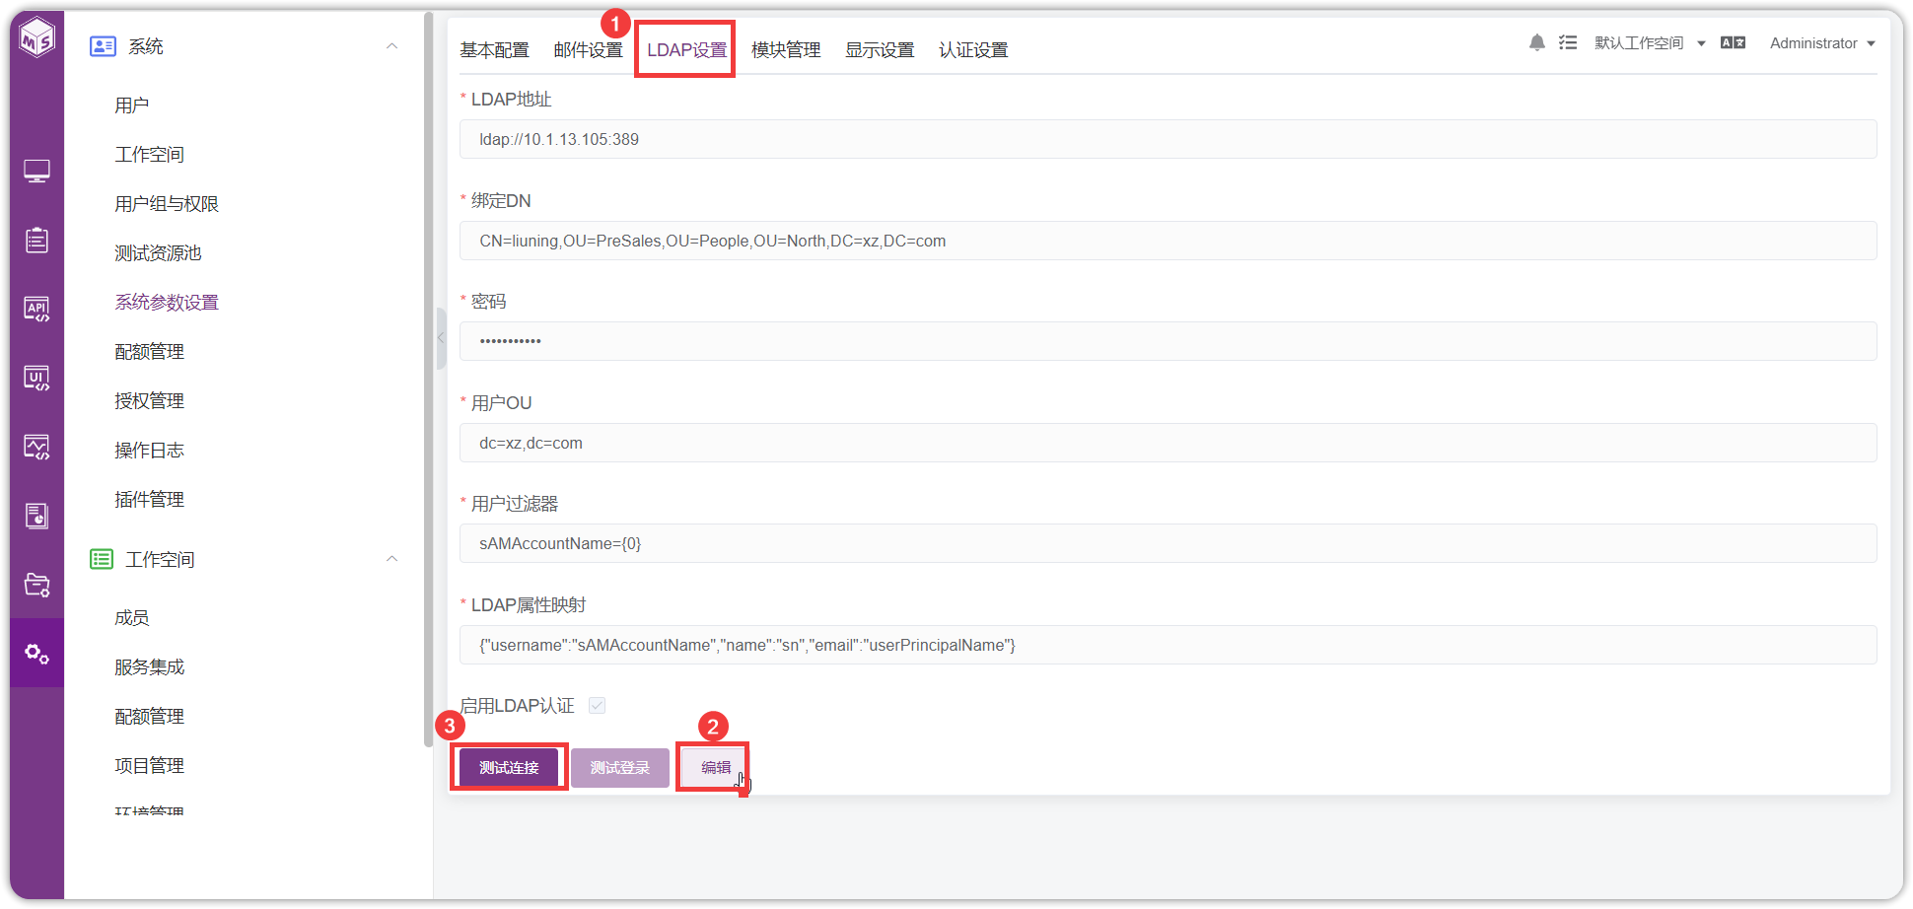1913x909 pixels.
Task: Click the sidebar menu vertical scrollbar
Action: coord(428,380)
